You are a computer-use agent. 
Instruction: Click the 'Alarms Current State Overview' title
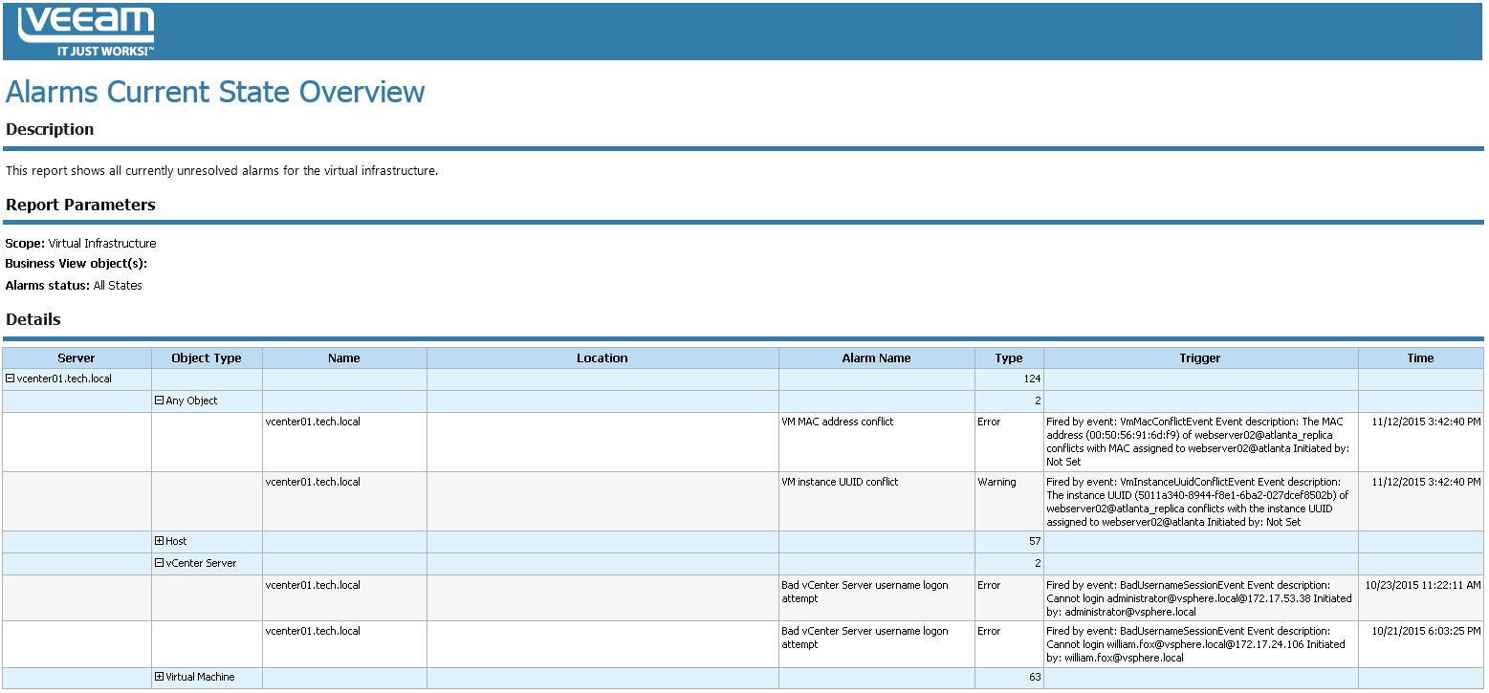point(215,92)
